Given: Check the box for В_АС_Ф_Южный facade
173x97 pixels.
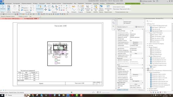Looking at the screenshot, I should point(151,49).
